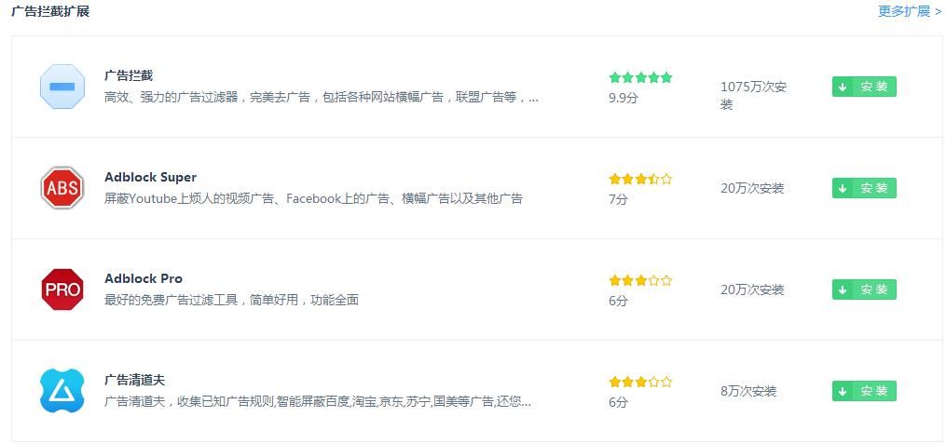946x444 pixels.
Task: Open the 广告拦截 extension title
Action: 129,75
